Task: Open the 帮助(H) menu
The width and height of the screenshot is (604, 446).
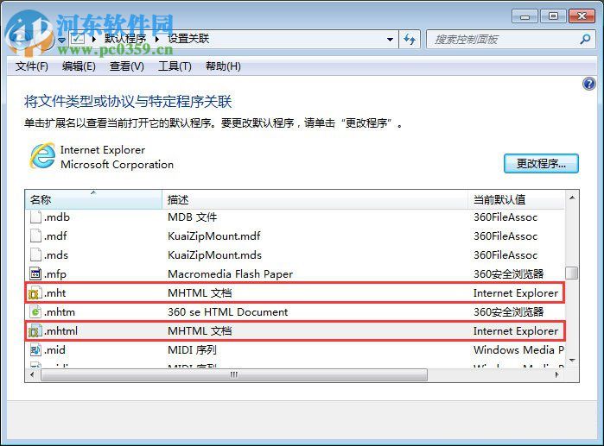Action: pos(223,66)
